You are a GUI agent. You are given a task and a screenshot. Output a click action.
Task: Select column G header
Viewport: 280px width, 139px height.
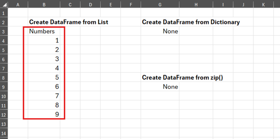(x=160, y=5)
